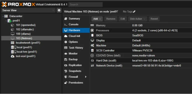Viewport: 192px width, 94px height.
Task: Open the Console tab
Action: [x=76, y=24]
